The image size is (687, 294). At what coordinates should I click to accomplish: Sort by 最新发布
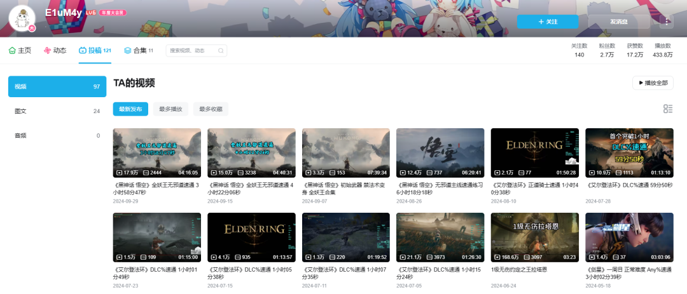click(x=130, y=109)
